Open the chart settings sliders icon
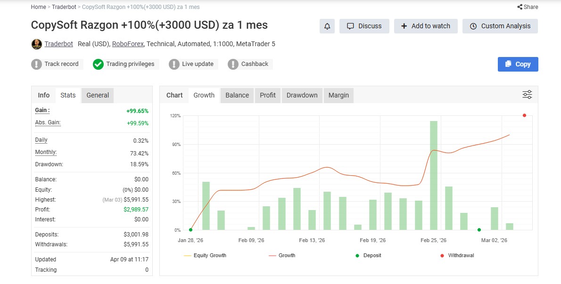561x284 pixels. (527, 95)
